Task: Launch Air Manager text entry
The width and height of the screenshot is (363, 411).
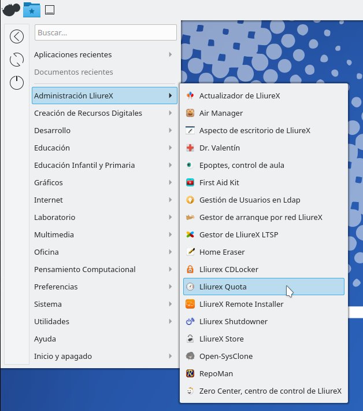Action: [221, 113]
